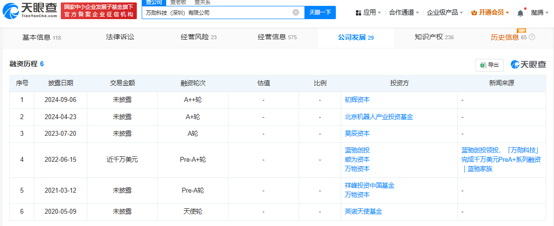The image size is (554, 226).
Task: Open the 知识产权 tab
Action: click(x=434, y=37)
